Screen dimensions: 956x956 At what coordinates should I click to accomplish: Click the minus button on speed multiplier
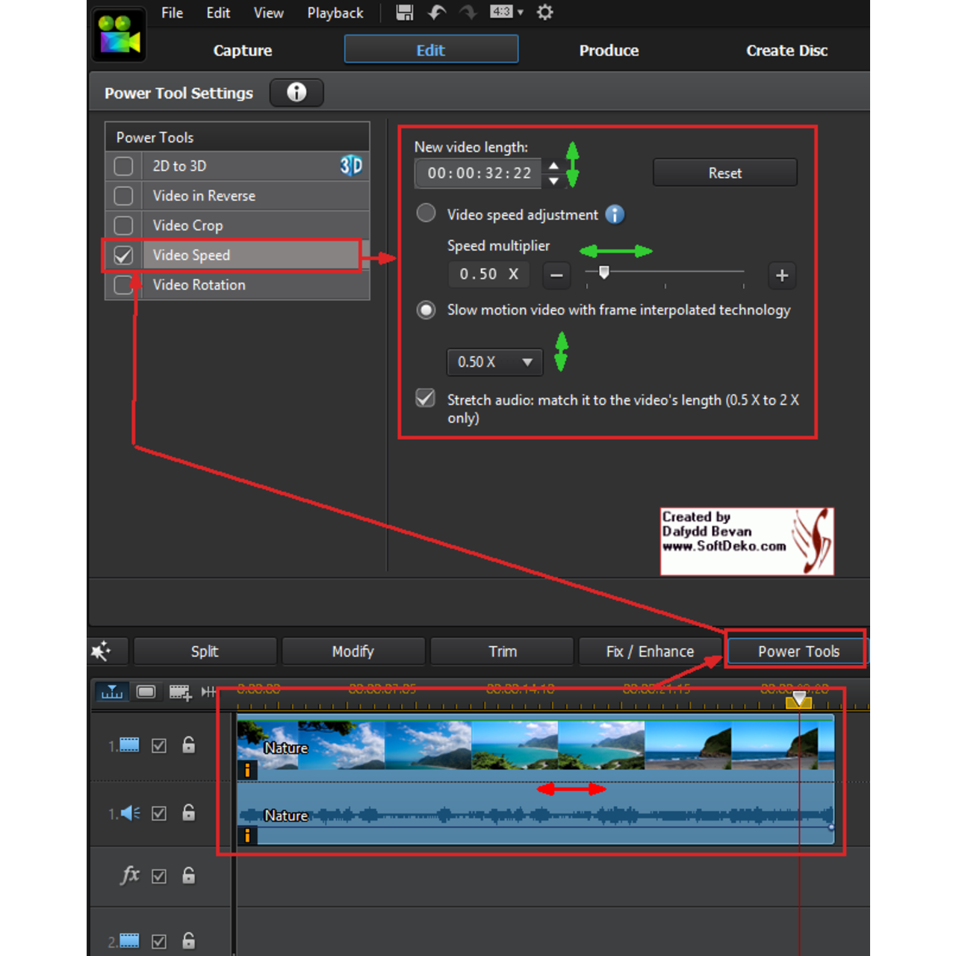click(556, 276)
